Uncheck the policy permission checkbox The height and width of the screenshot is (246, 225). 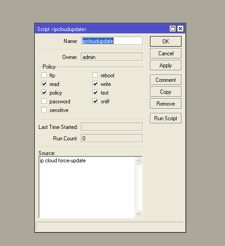click(x=44, y=92)
